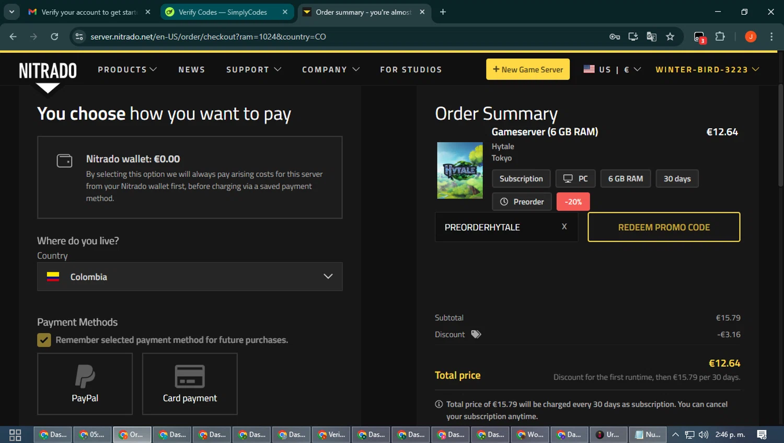The height and width of the screenshot is (443, 784).
Task: Click the volume speaker tray icon
Action: tap(704, 435)
